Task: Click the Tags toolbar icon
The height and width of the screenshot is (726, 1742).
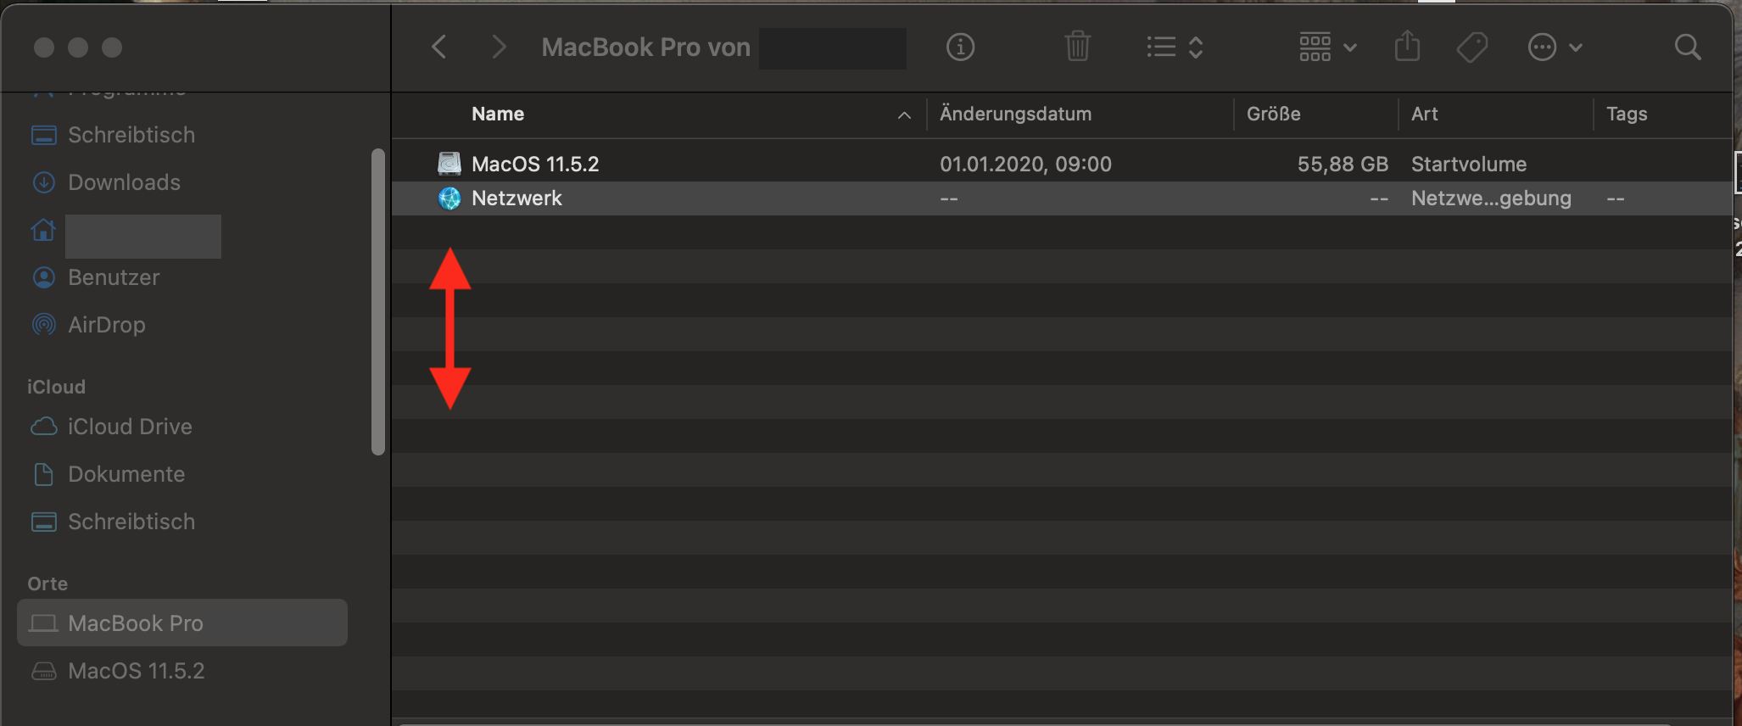Action: click(x=1472, y=47)
